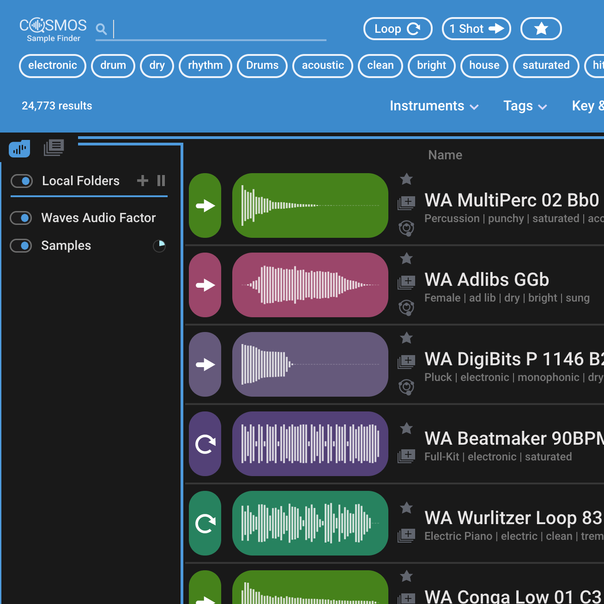The height and width of the screenshot is (604, 604).
Task: Add WA DigiBits P 1146 to a collection
Action: point(406,362)
